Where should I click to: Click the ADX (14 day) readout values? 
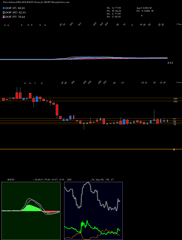tap(102, 180)
